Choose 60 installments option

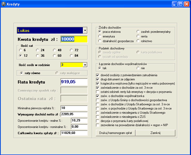(x=54, y=56)
